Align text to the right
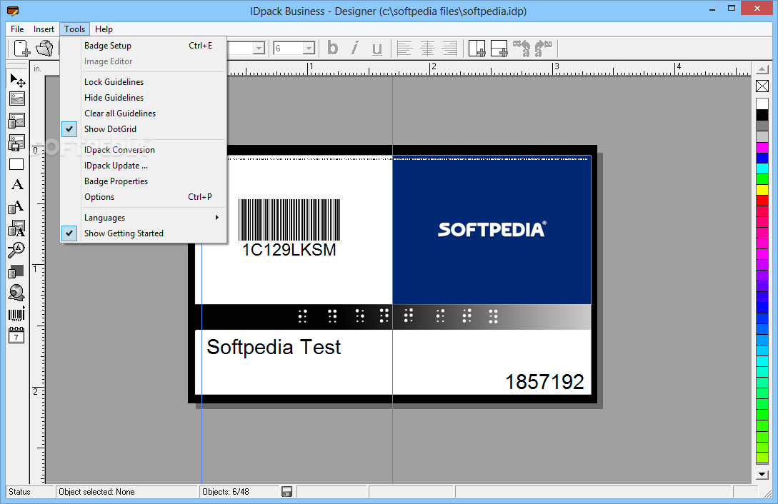The width and height of the screenshot is (778, 504). [449, 48]
